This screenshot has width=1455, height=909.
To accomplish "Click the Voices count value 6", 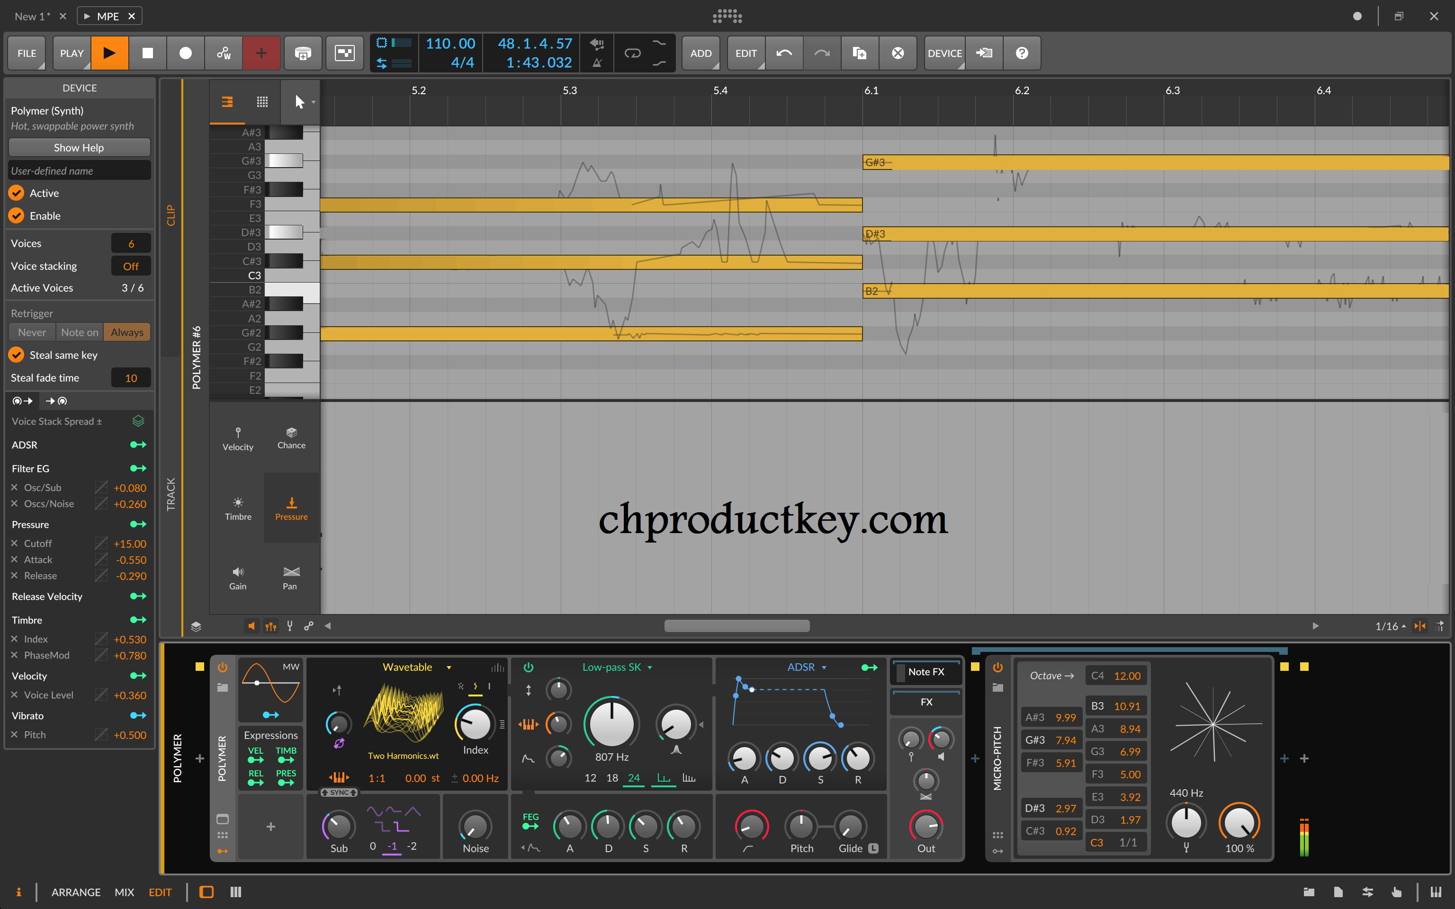I will [x=130, y=243].
